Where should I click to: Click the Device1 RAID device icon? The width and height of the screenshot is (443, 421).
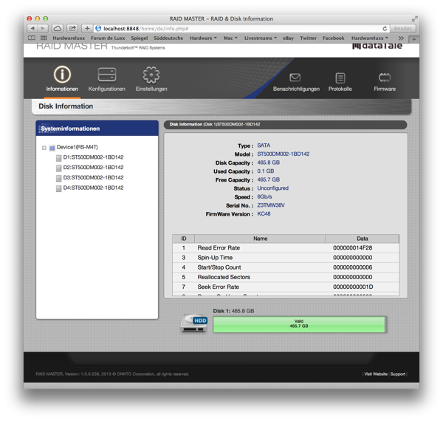coord(52,148)
